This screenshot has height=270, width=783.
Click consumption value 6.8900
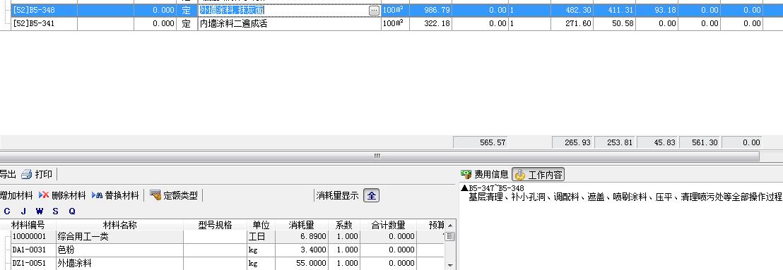(x=301, y=237)
